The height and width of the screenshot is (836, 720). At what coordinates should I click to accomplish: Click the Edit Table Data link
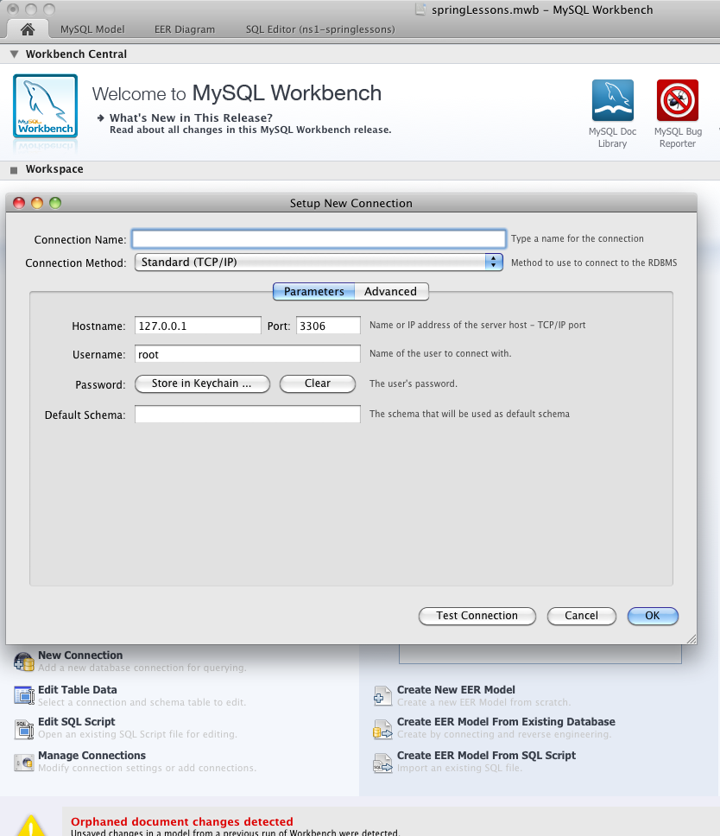[78, 690]
